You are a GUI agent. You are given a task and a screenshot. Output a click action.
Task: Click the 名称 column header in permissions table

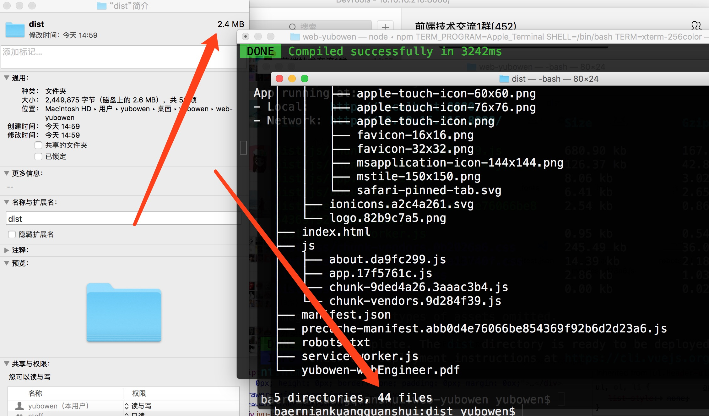pos(35,393)
